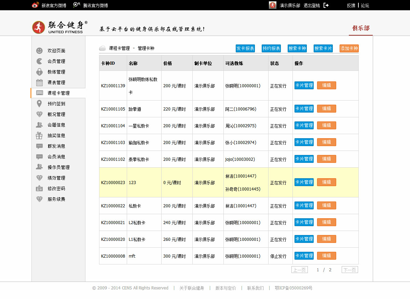410x299 pixels.
Task: Edit the mft card type row
Action: pos(326,256)
